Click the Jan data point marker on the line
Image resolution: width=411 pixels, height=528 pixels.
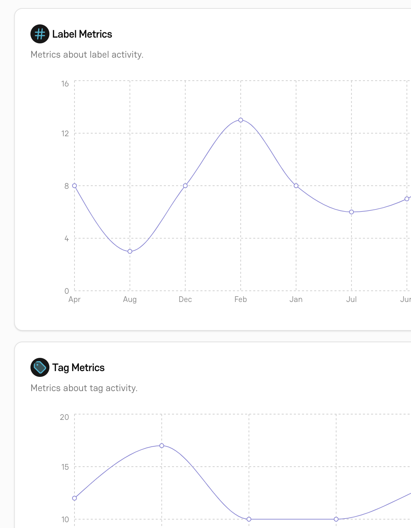[x=296, y=186]
